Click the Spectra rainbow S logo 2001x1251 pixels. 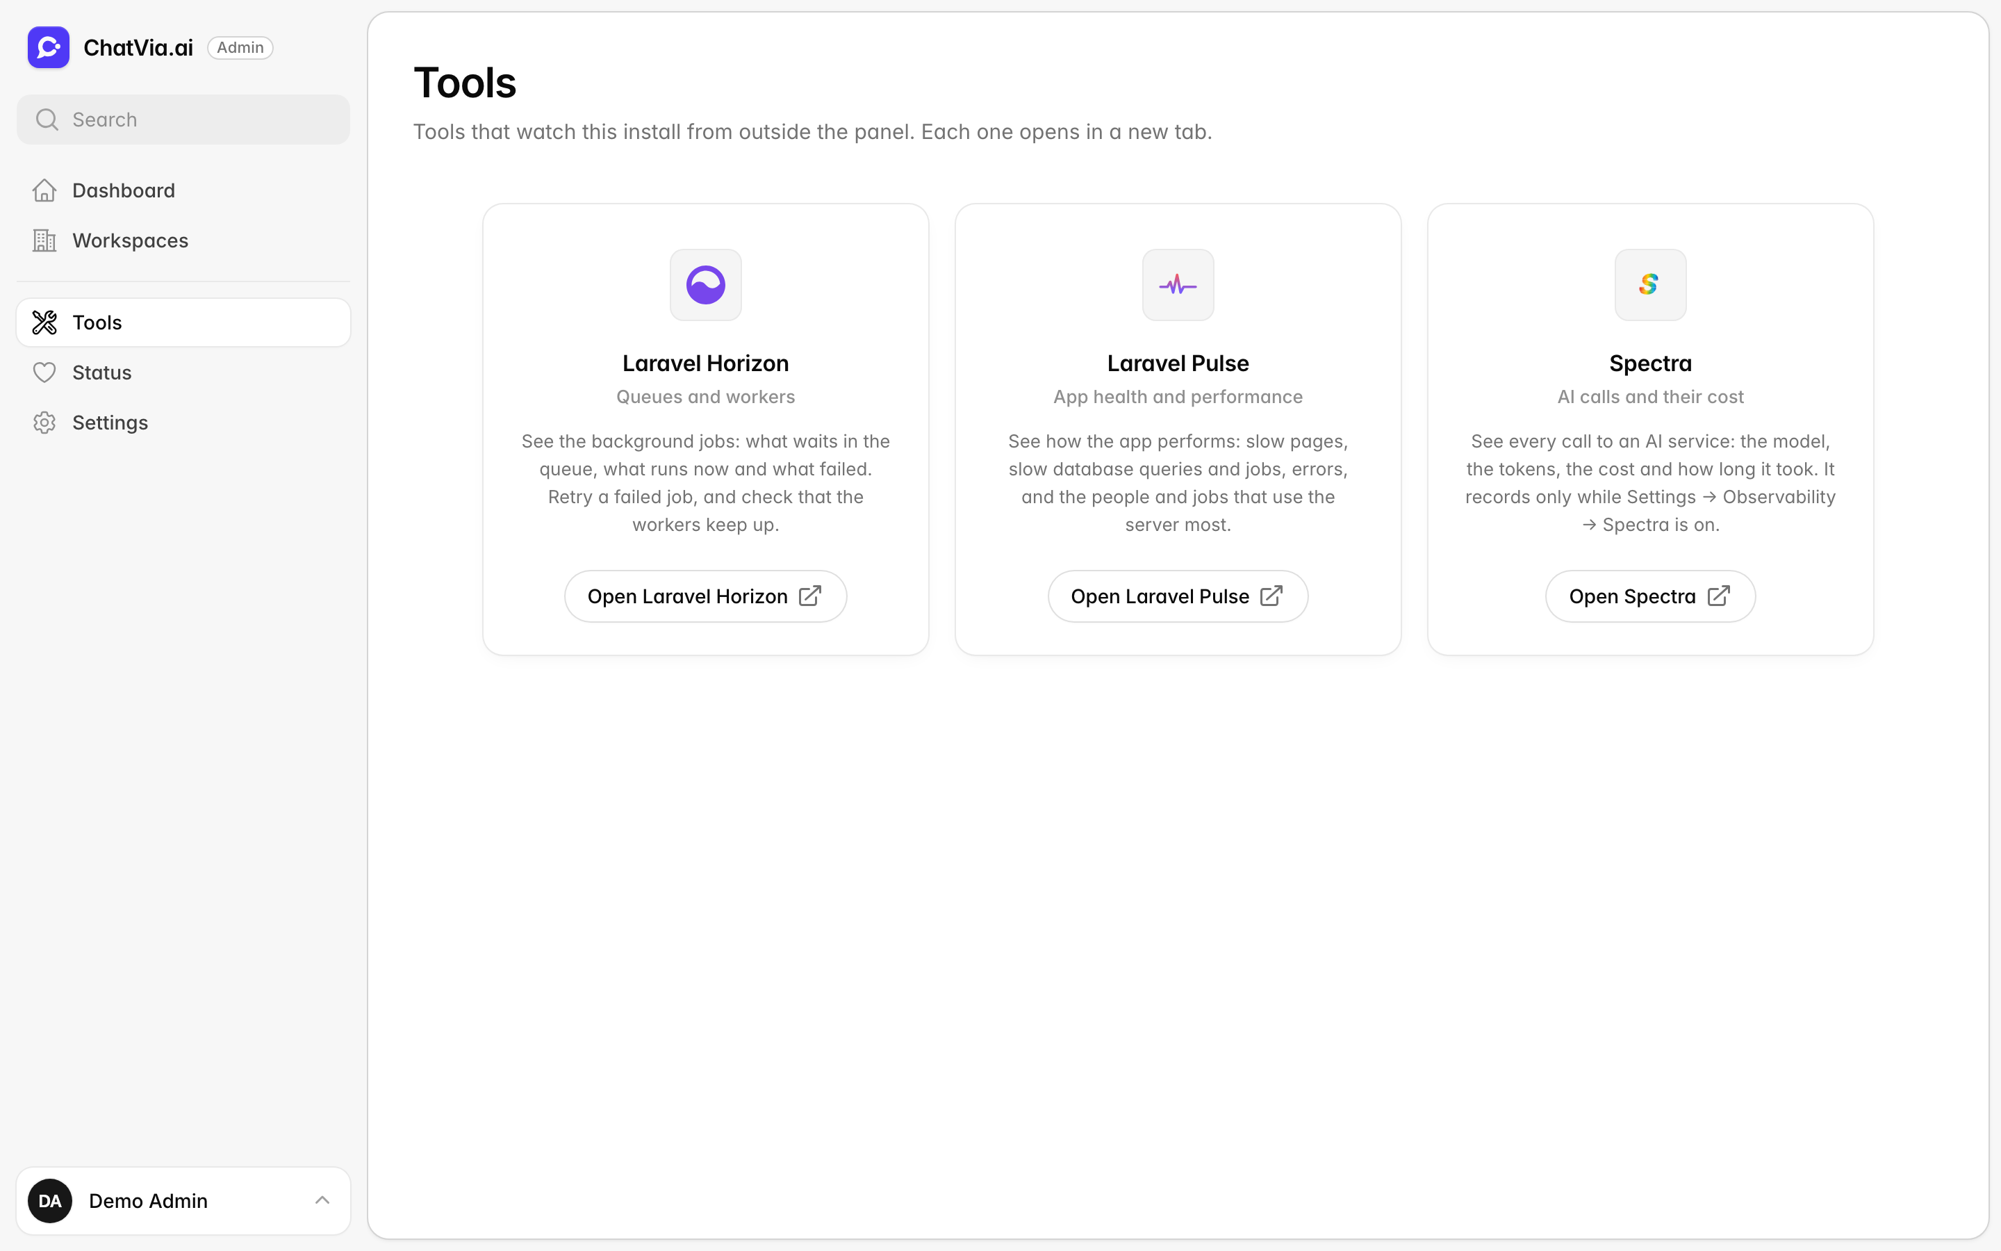point(1649,285)
